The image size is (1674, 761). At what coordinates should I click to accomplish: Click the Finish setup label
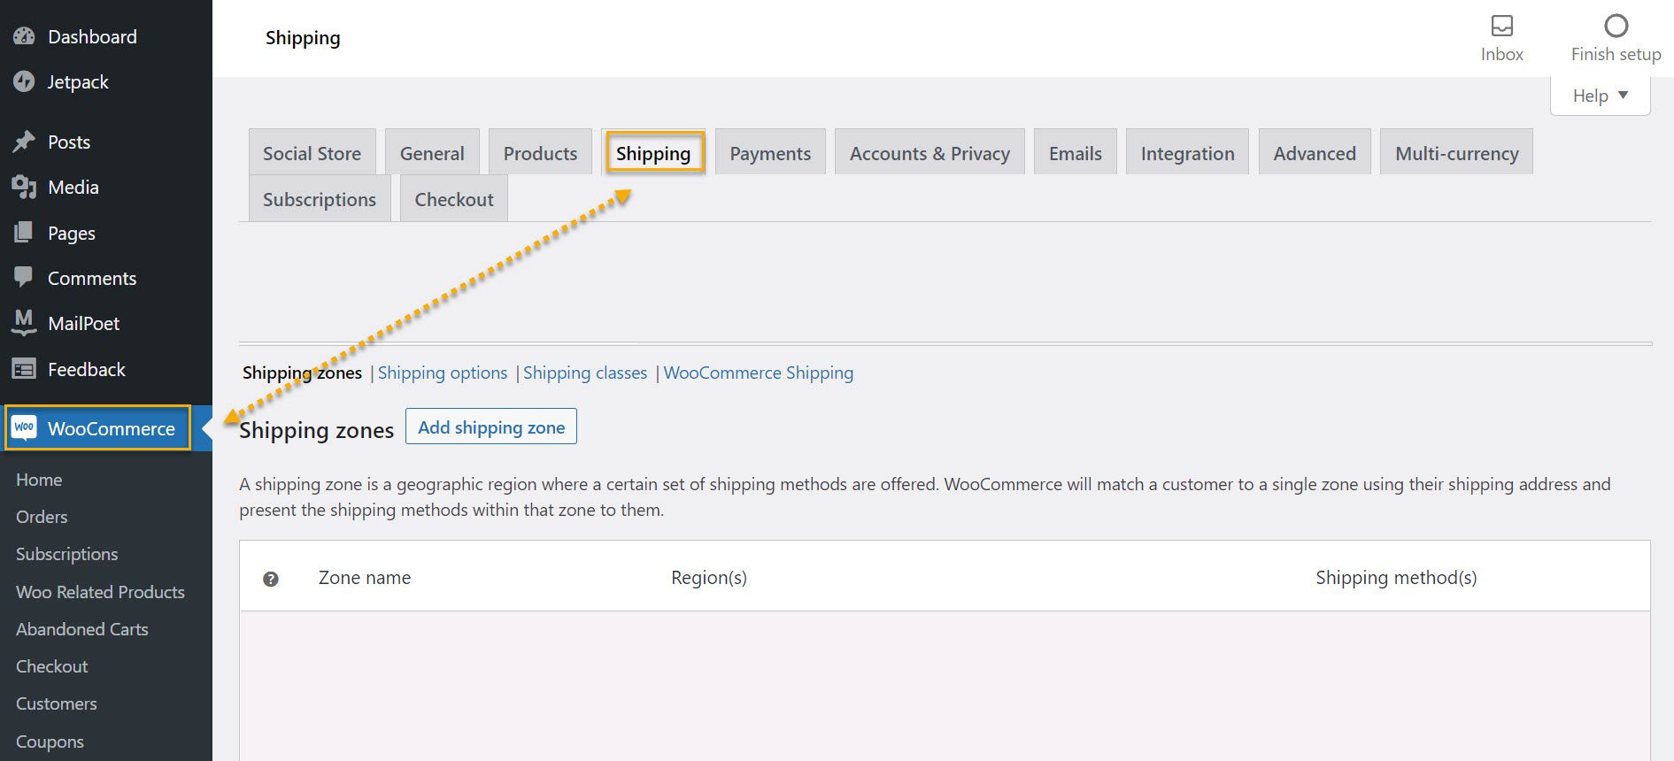click(1616, 54)
